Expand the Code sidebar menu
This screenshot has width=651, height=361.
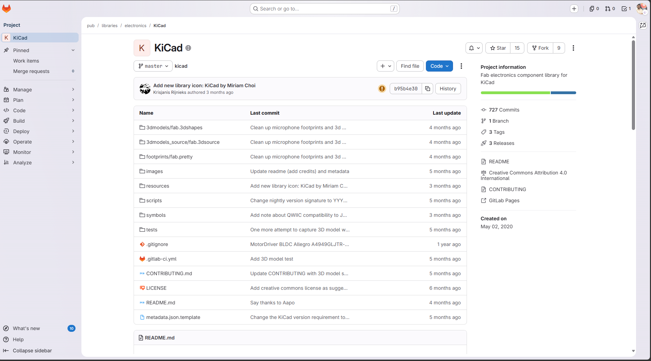(x=40, y=110)
